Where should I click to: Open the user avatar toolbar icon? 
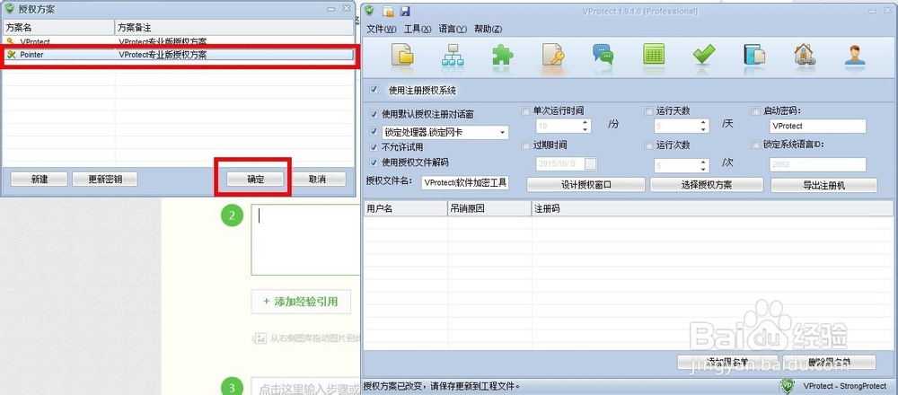pyautogui.click(x=855, y=56)
